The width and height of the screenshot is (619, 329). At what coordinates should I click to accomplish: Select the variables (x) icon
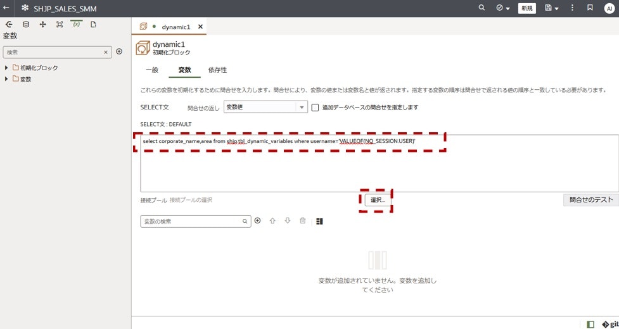coord(77,25)
